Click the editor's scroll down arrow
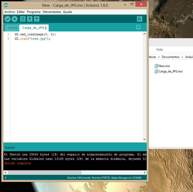This screenshot has width=193, height=192. point(145,139)
